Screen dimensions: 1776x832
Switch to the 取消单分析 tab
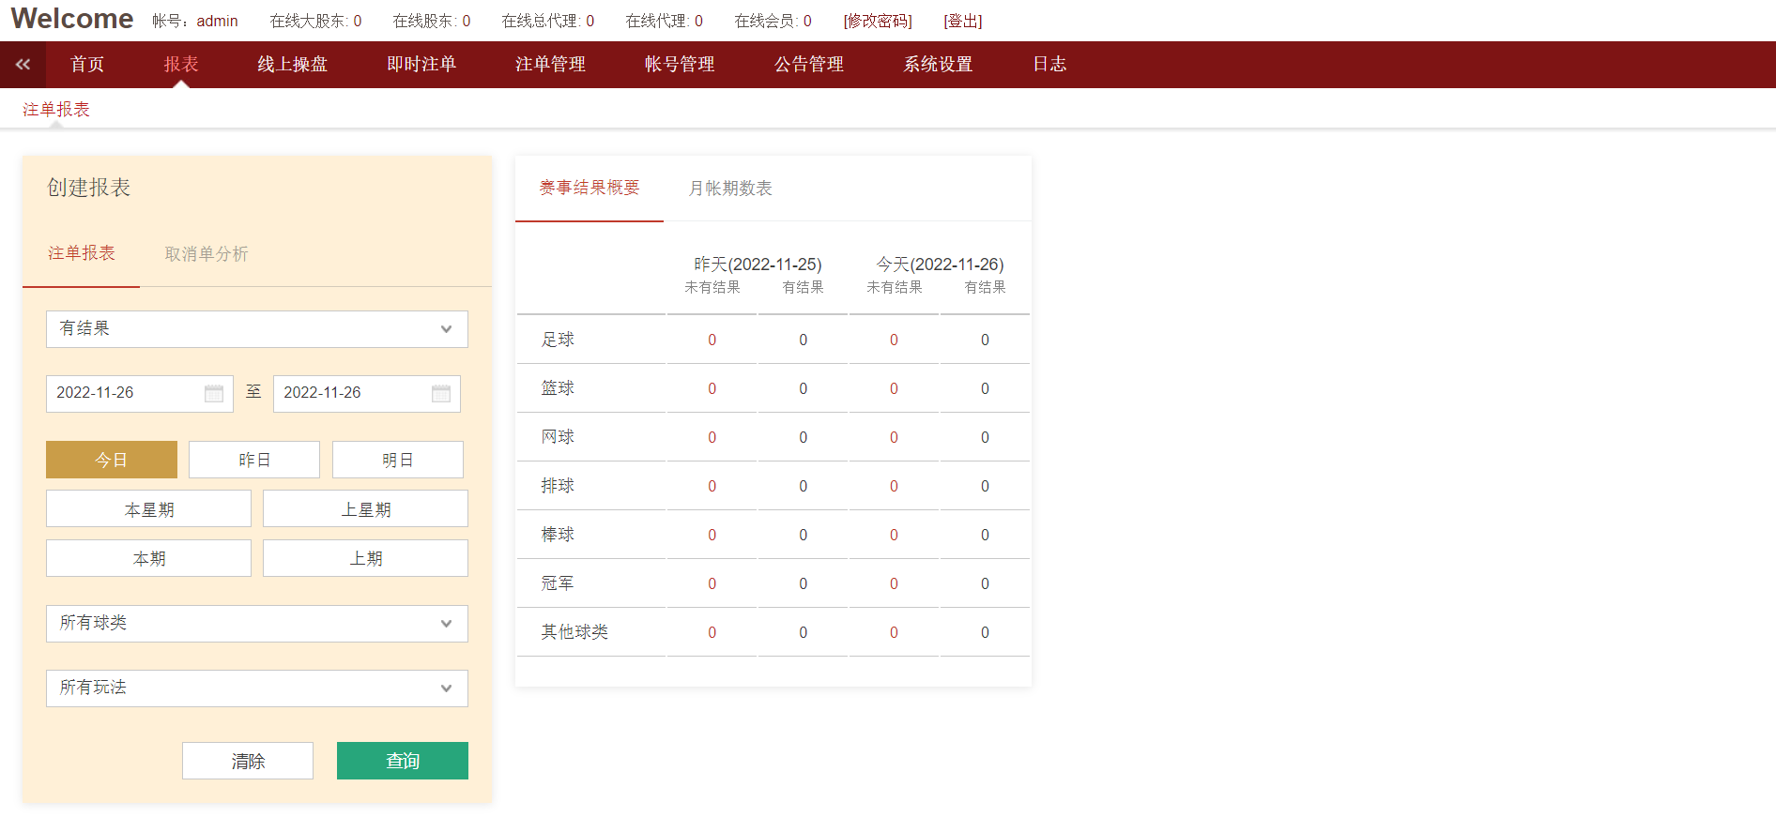[207, 254]
